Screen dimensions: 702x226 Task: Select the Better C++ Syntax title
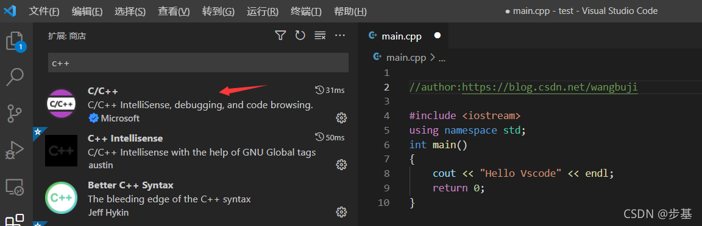pos(131,185)
